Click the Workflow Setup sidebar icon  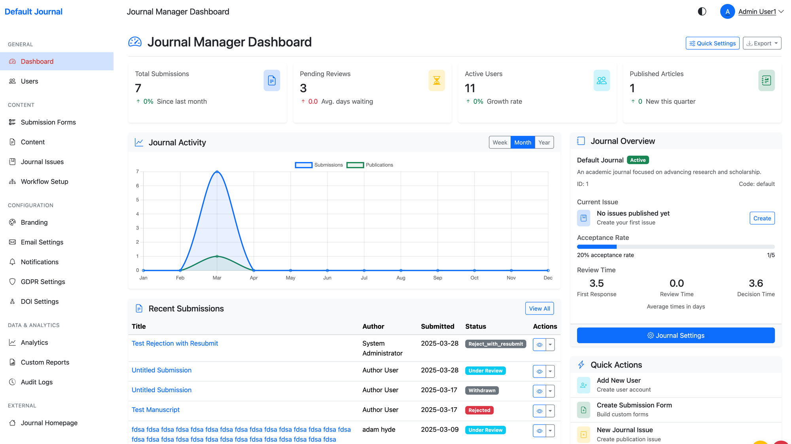(13, 182)
